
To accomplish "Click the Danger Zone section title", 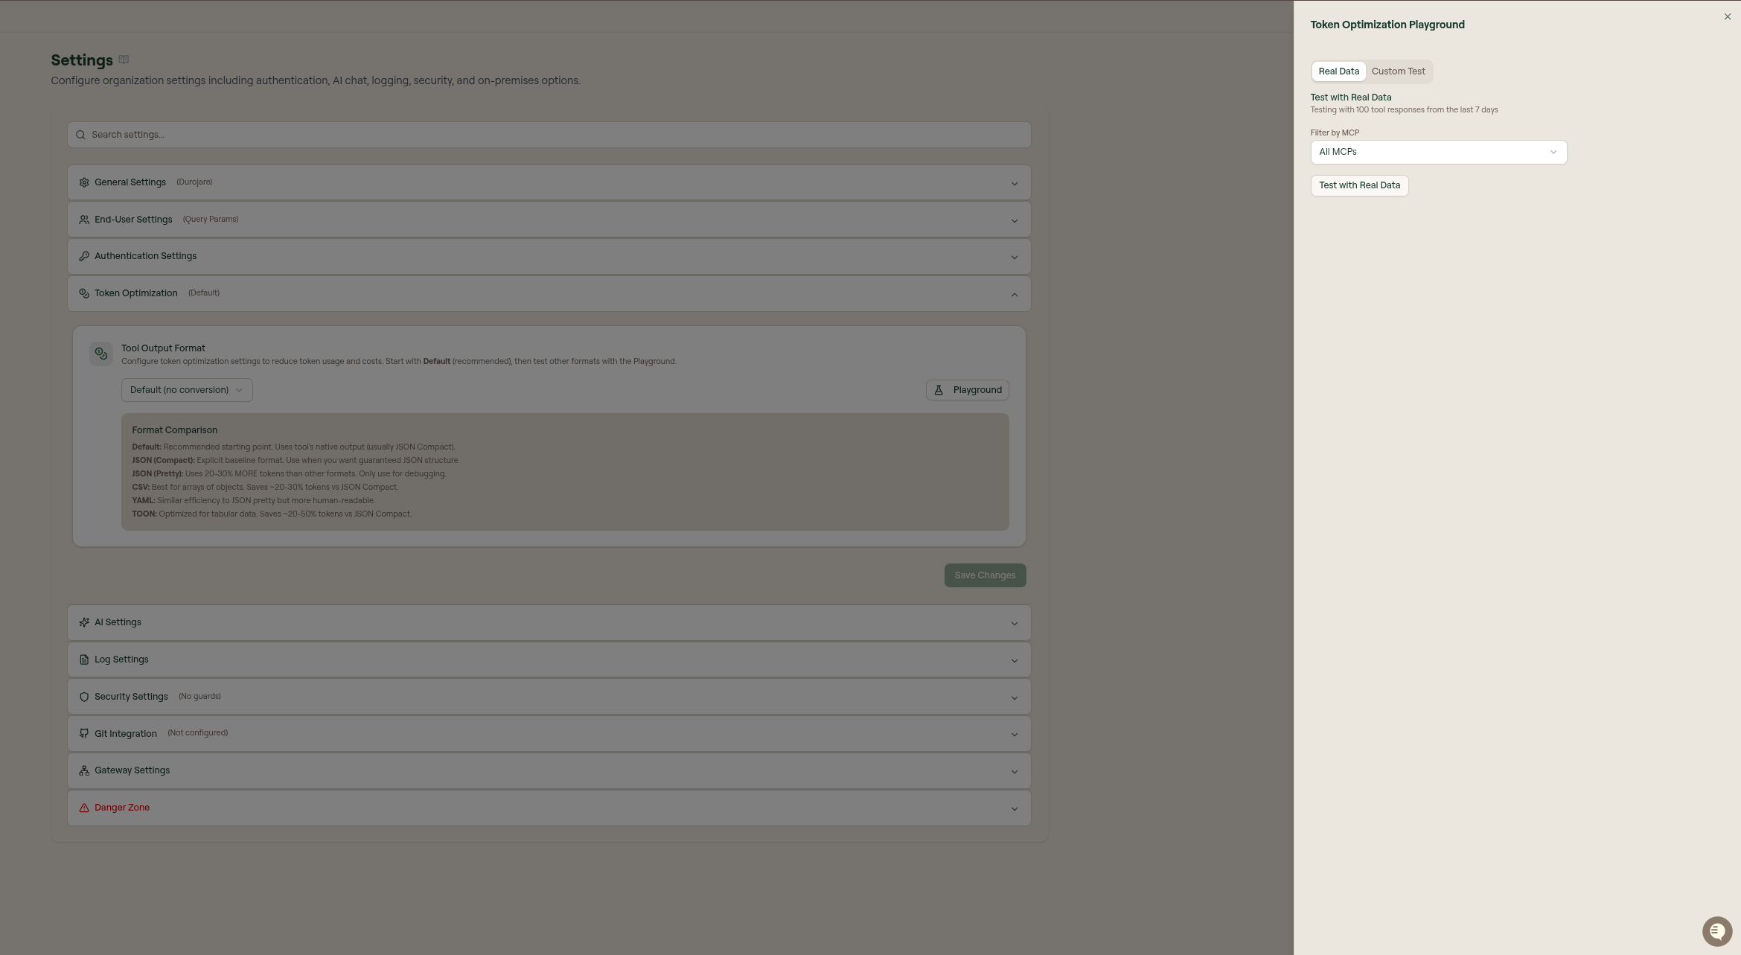I will [122, 808].
